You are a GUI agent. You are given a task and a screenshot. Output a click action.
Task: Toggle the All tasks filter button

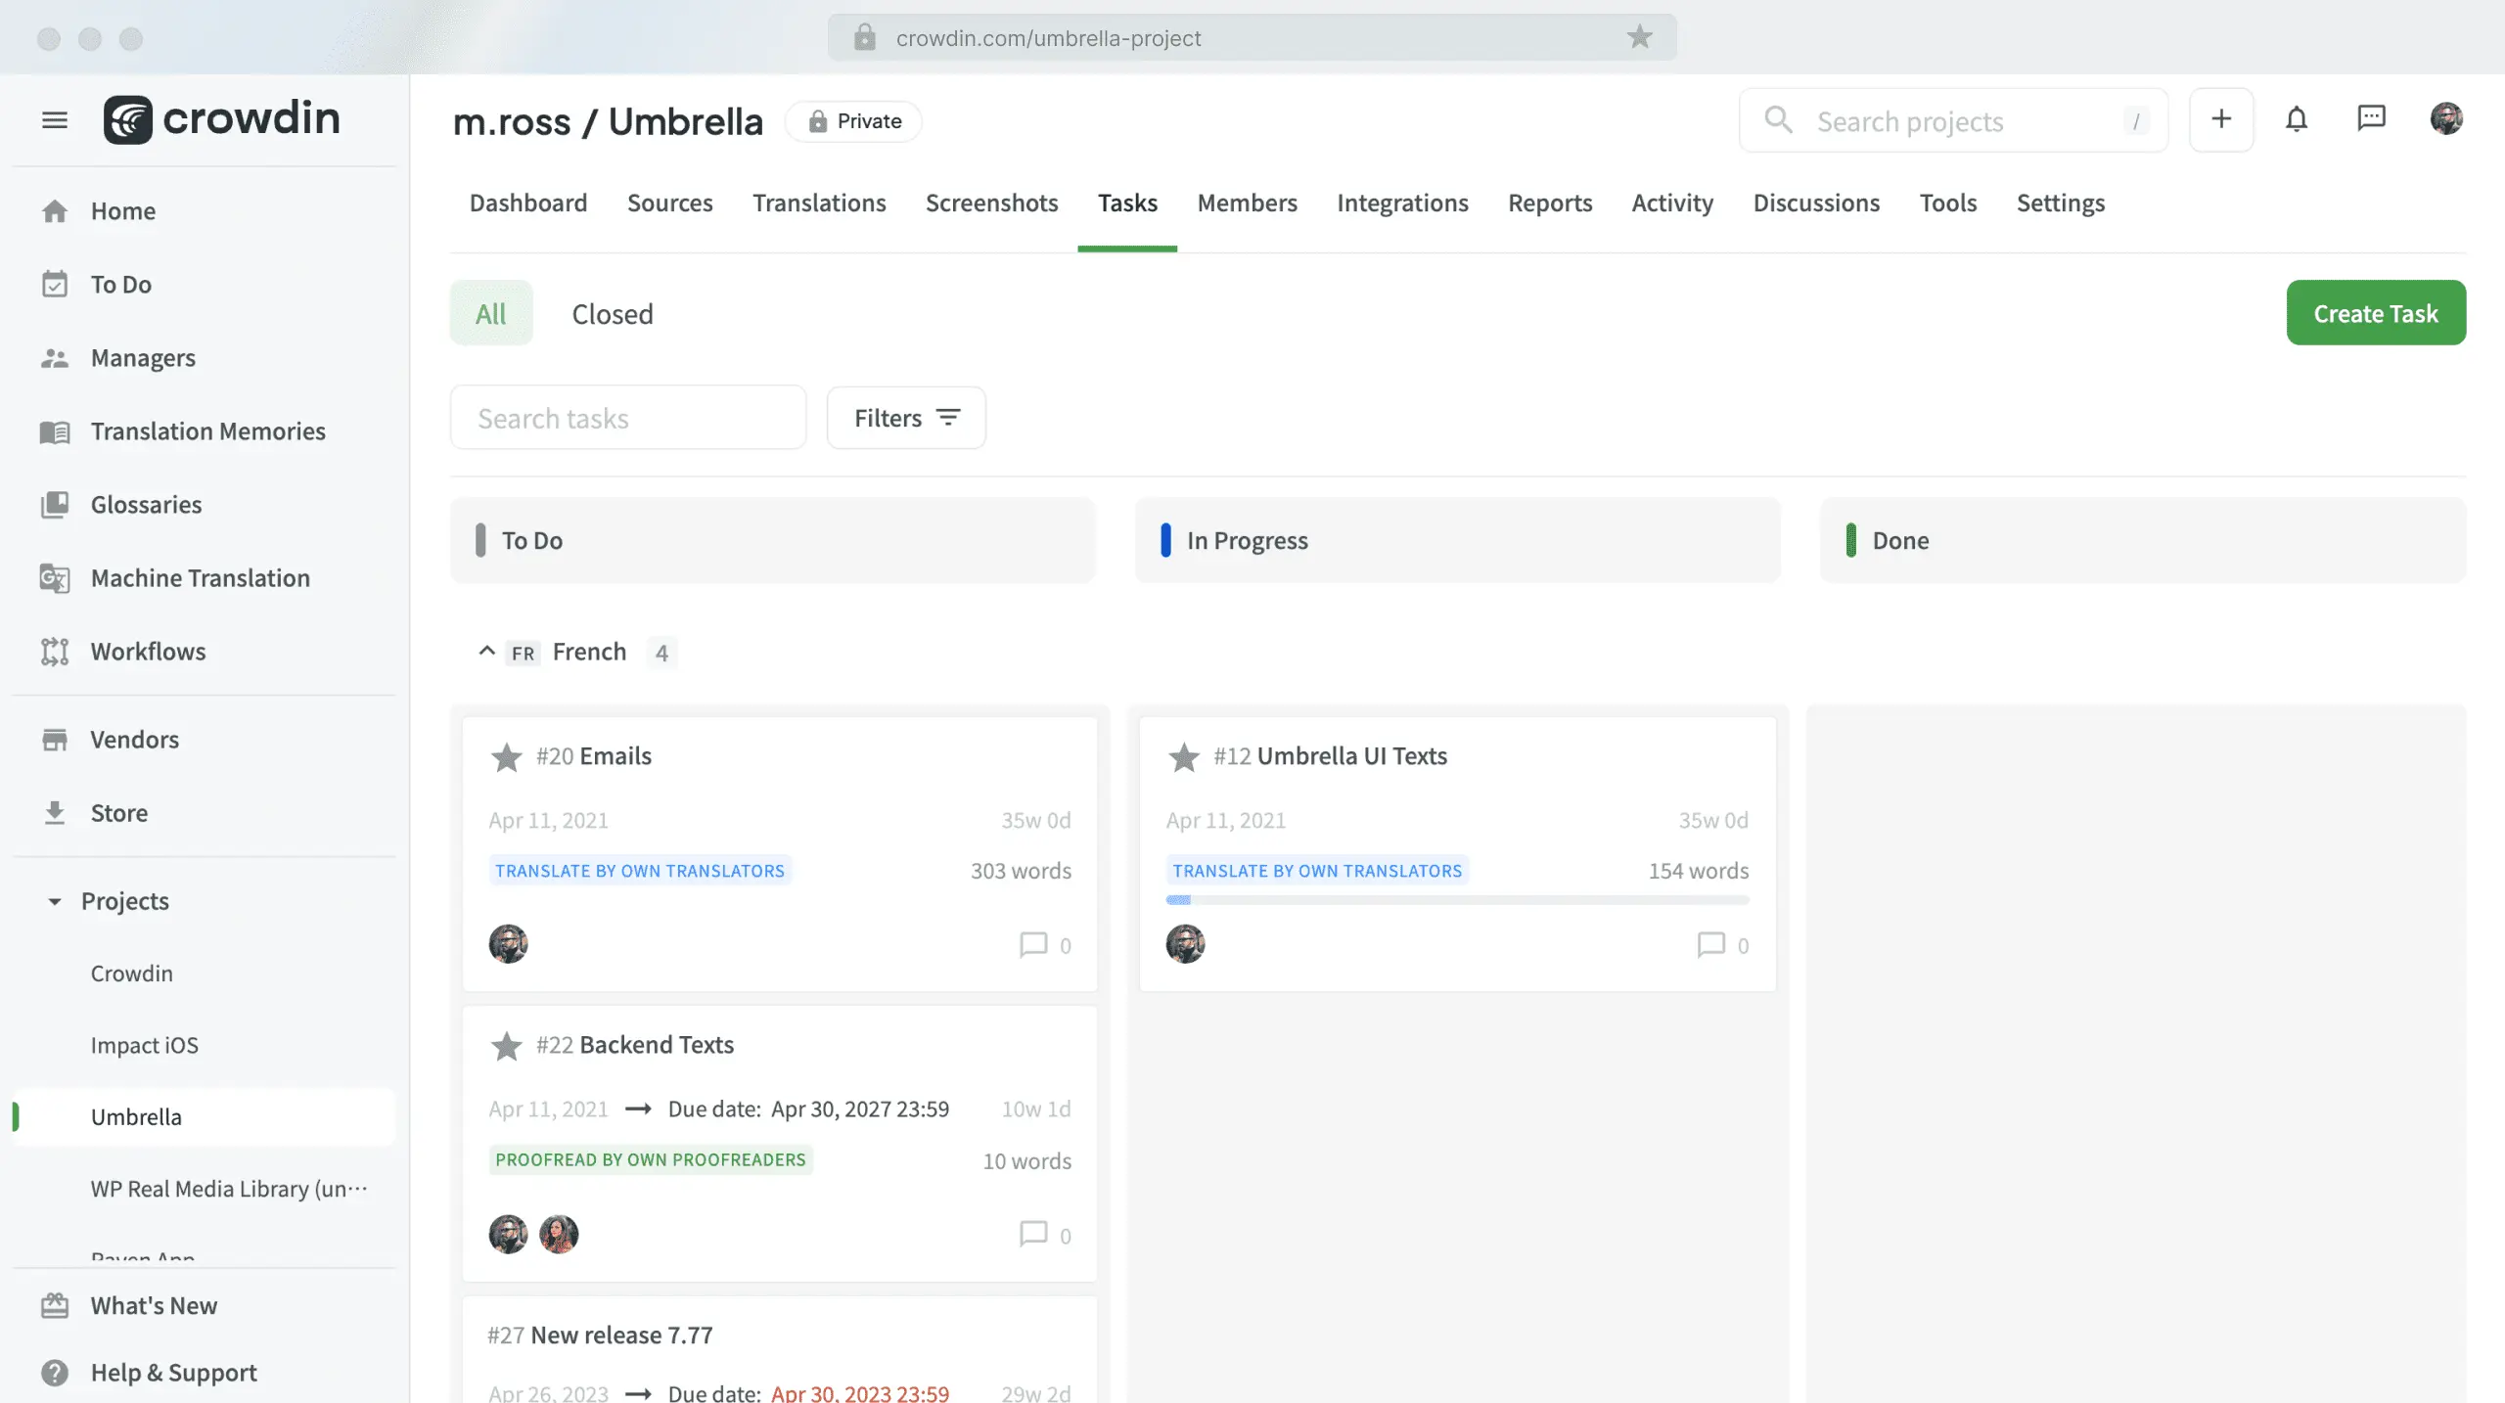[490, 313]
